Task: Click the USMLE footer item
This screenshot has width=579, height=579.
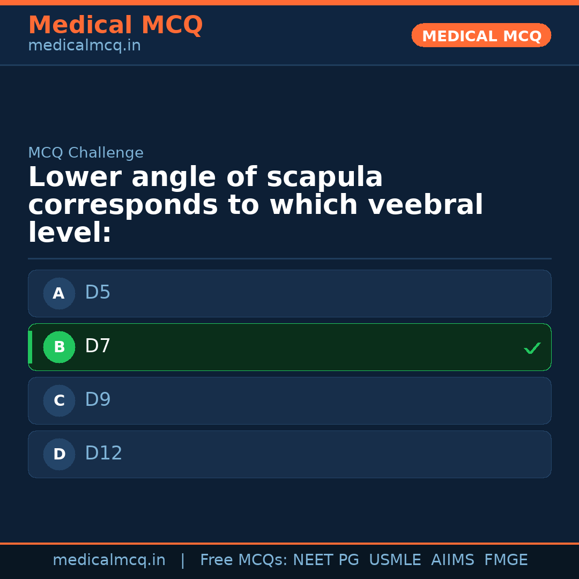Action: click(x=395, y=559)
